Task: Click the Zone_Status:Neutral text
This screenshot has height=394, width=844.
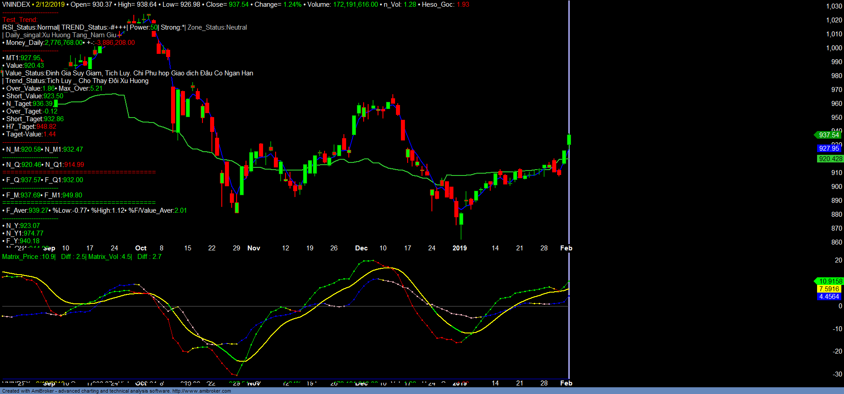Action: [x=217, y=27]
